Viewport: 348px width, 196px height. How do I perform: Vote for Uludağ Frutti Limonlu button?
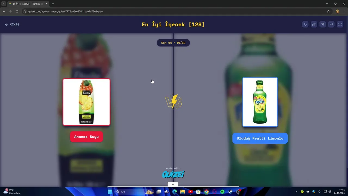pos(260,138)
